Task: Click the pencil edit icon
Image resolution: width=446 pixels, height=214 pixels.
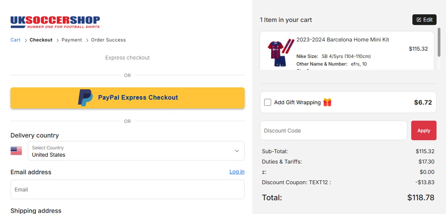Action: tap(419, 20)
